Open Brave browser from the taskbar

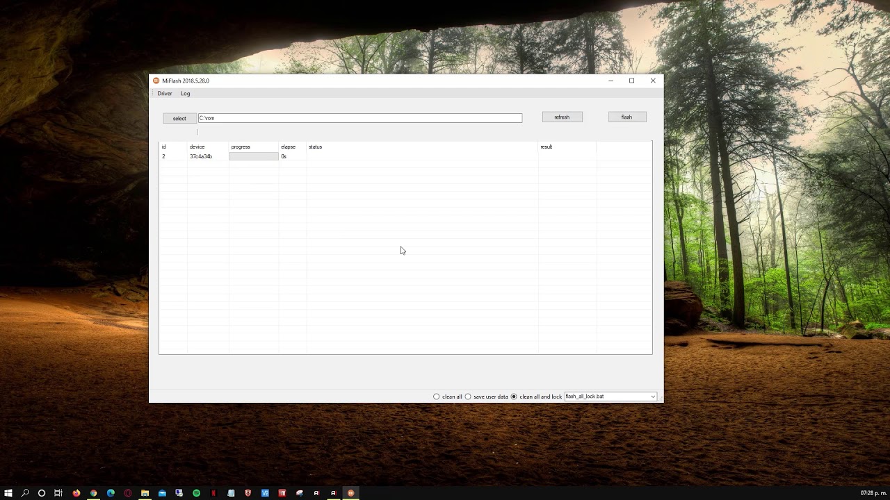[x=248, y=493]
